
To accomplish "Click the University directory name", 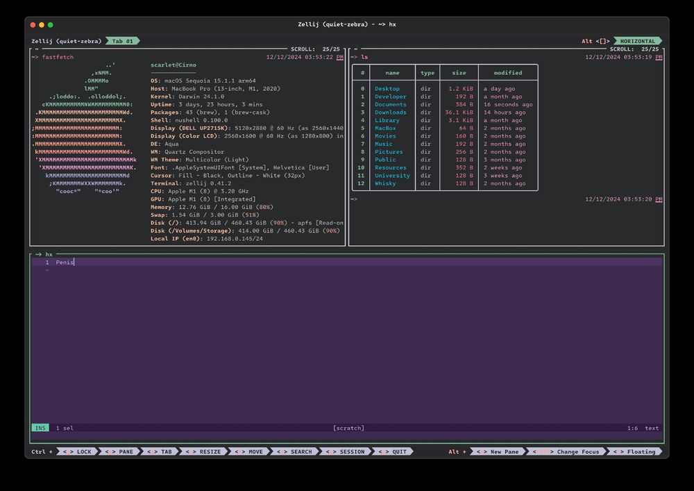I will point(392,176).
